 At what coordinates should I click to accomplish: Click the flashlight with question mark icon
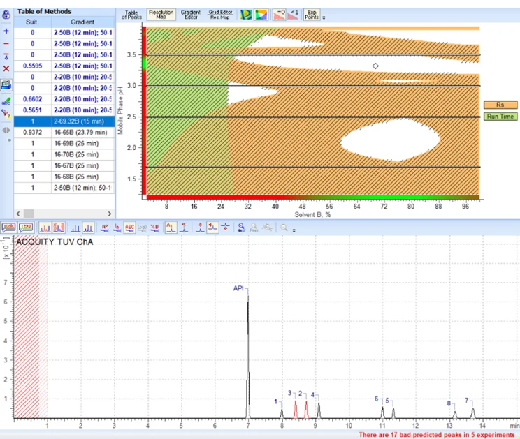click(x=6, y=114)
